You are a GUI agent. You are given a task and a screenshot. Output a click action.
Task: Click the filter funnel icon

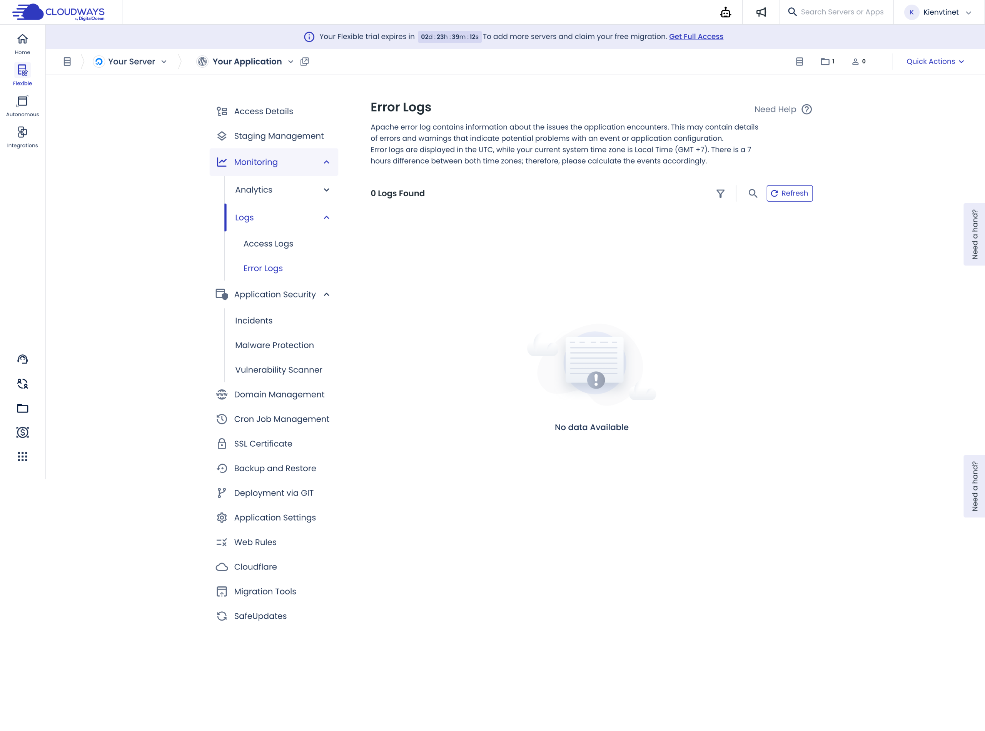tap(720, 194)
